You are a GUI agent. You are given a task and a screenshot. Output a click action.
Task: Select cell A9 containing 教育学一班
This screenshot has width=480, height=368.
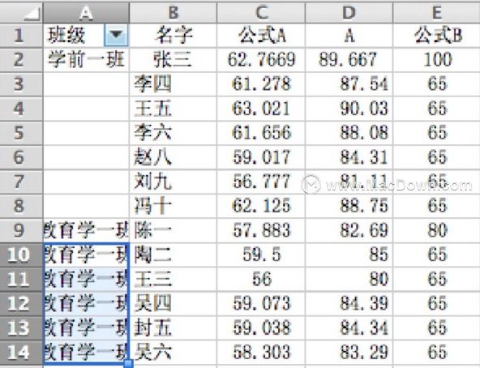(86, 230)
